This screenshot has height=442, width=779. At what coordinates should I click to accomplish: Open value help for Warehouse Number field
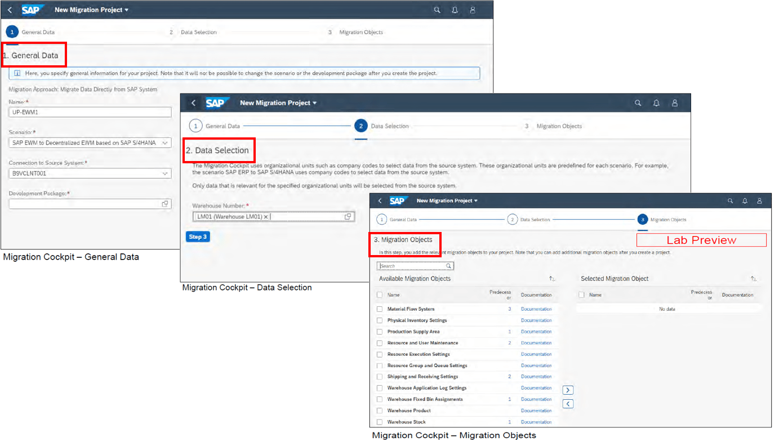(x=348, y=217)
